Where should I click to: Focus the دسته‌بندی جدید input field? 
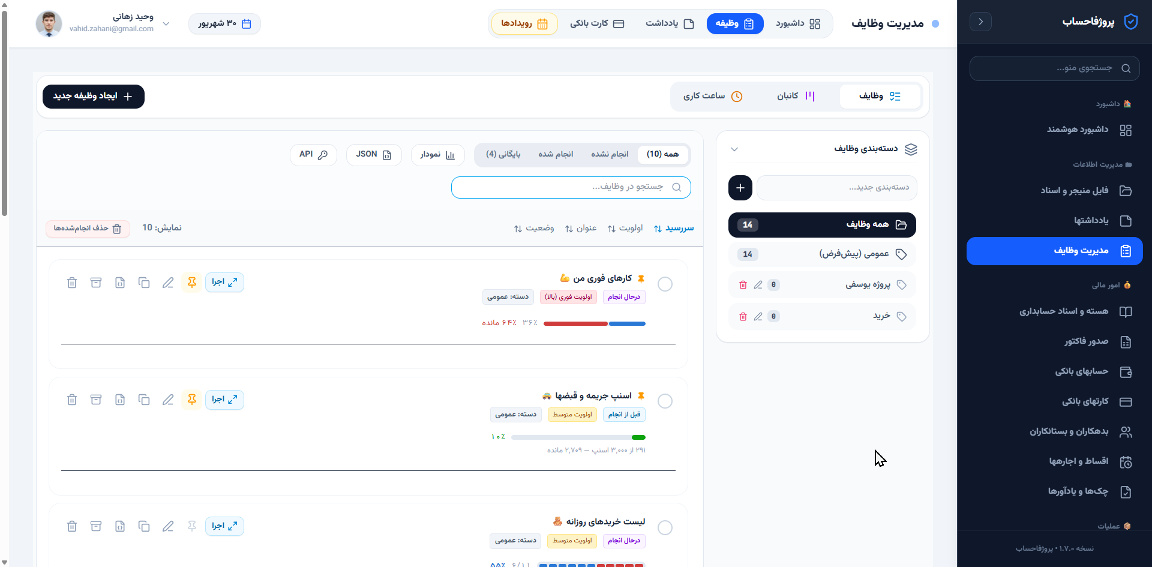(x=837, y=188)
